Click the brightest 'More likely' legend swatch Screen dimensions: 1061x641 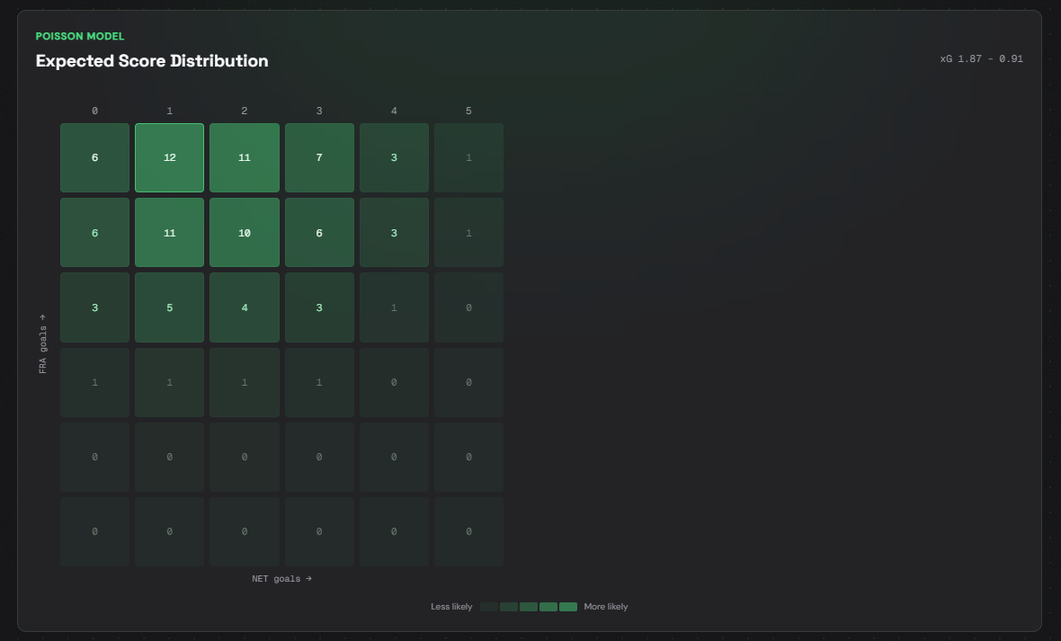tap(568, 607)
